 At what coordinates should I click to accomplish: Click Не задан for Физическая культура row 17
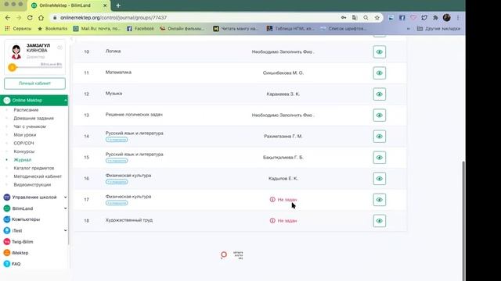pyautogui.click(x=283, y=200)
